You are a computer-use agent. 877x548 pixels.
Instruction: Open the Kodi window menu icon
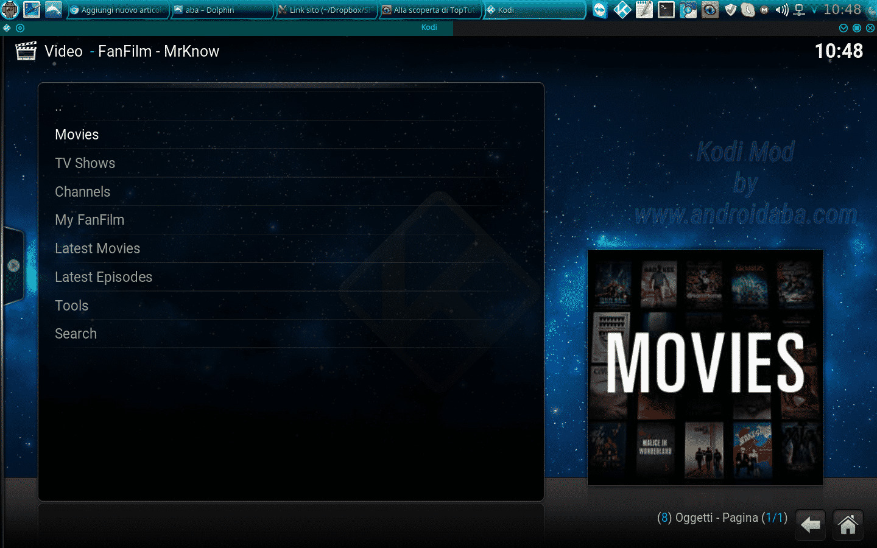tap(7, 28)
